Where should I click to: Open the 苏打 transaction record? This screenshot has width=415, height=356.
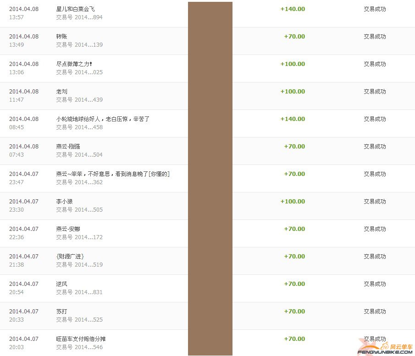point(61,312)
